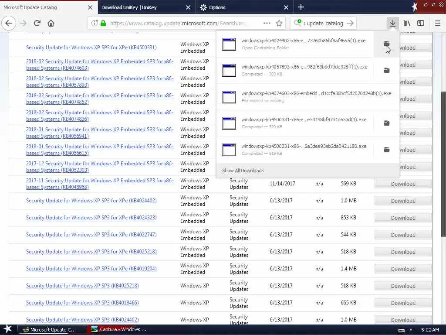Bookmark this page with the star

pos(279,24)
